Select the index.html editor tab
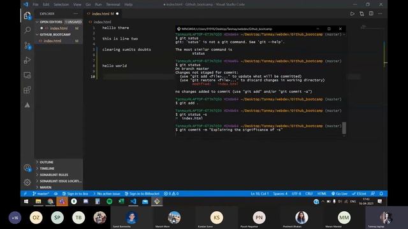The height and width of the screenshot is (229, 408). [103, 13]
